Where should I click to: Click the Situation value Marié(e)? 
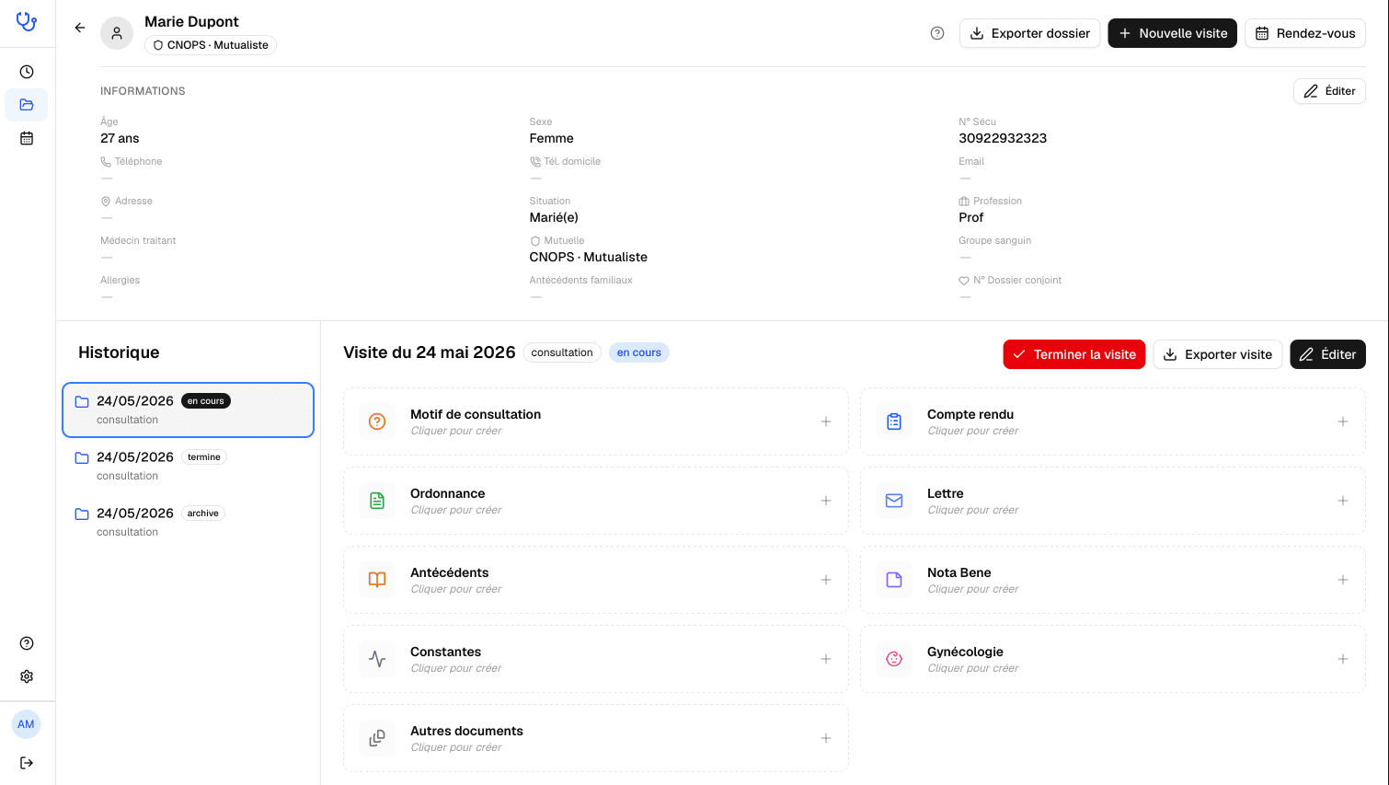(x=554, y=217)
